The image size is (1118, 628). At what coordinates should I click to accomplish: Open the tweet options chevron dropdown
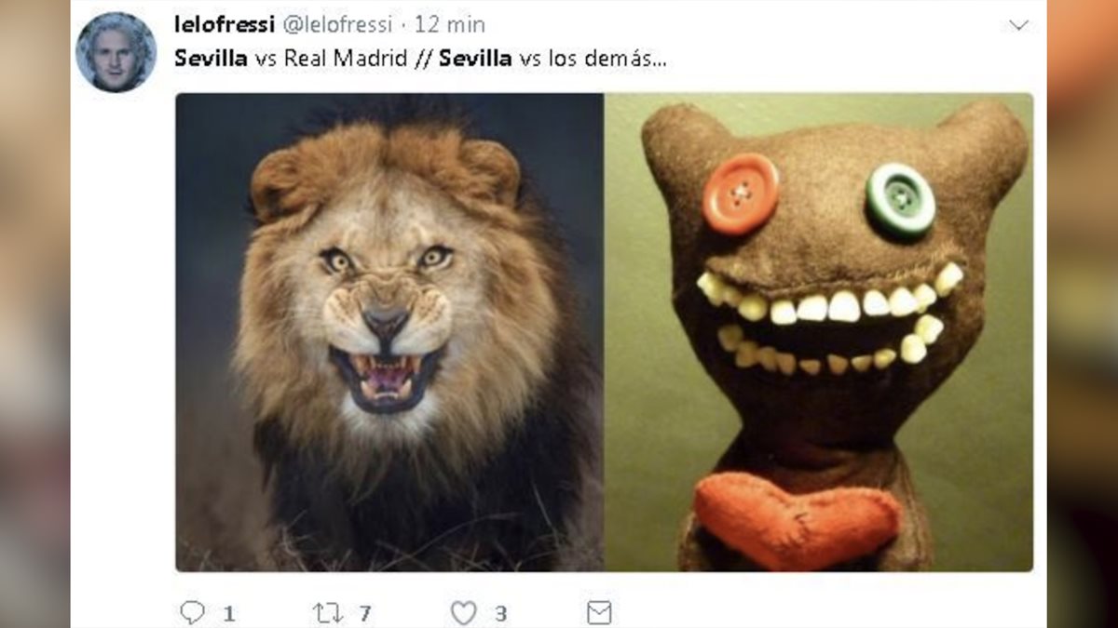(1019, 25)
